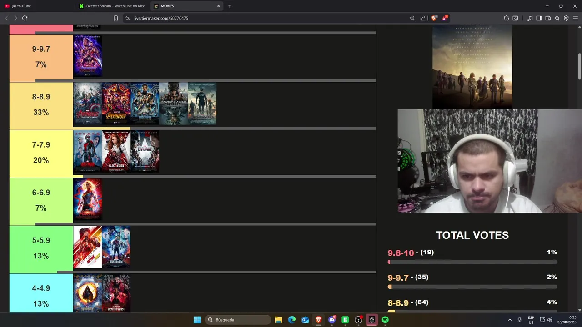Click Doctor Strange poster in 4-4.9 tier
Image resolution: width=582 pixels, height=327 pixels.
click(88, 293)
